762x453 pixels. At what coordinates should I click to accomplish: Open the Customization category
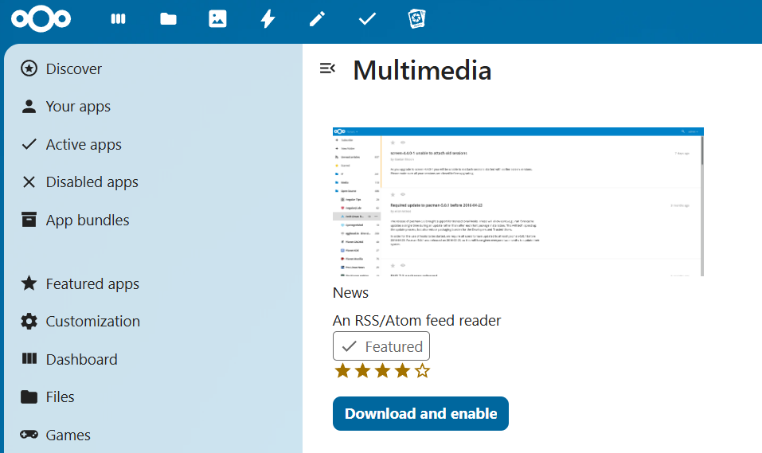pyautogui.click(x=92, y=322)
